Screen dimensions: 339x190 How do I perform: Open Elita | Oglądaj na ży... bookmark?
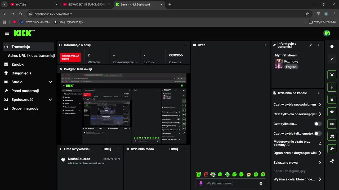pyautogui.click(x=69, y=22)
